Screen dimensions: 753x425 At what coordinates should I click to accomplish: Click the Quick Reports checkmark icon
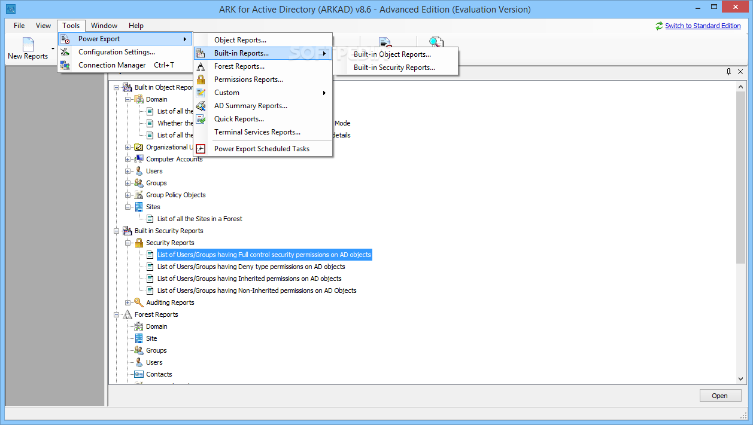pos(201,119)
